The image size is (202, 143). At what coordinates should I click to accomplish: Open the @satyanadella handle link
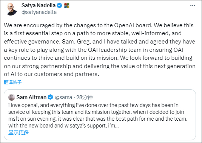pyautogui.click(x=39, y=12)
